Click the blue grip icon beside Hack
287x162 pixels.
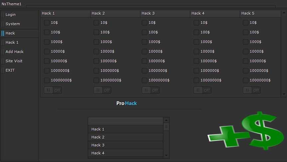tap(3, 33)
